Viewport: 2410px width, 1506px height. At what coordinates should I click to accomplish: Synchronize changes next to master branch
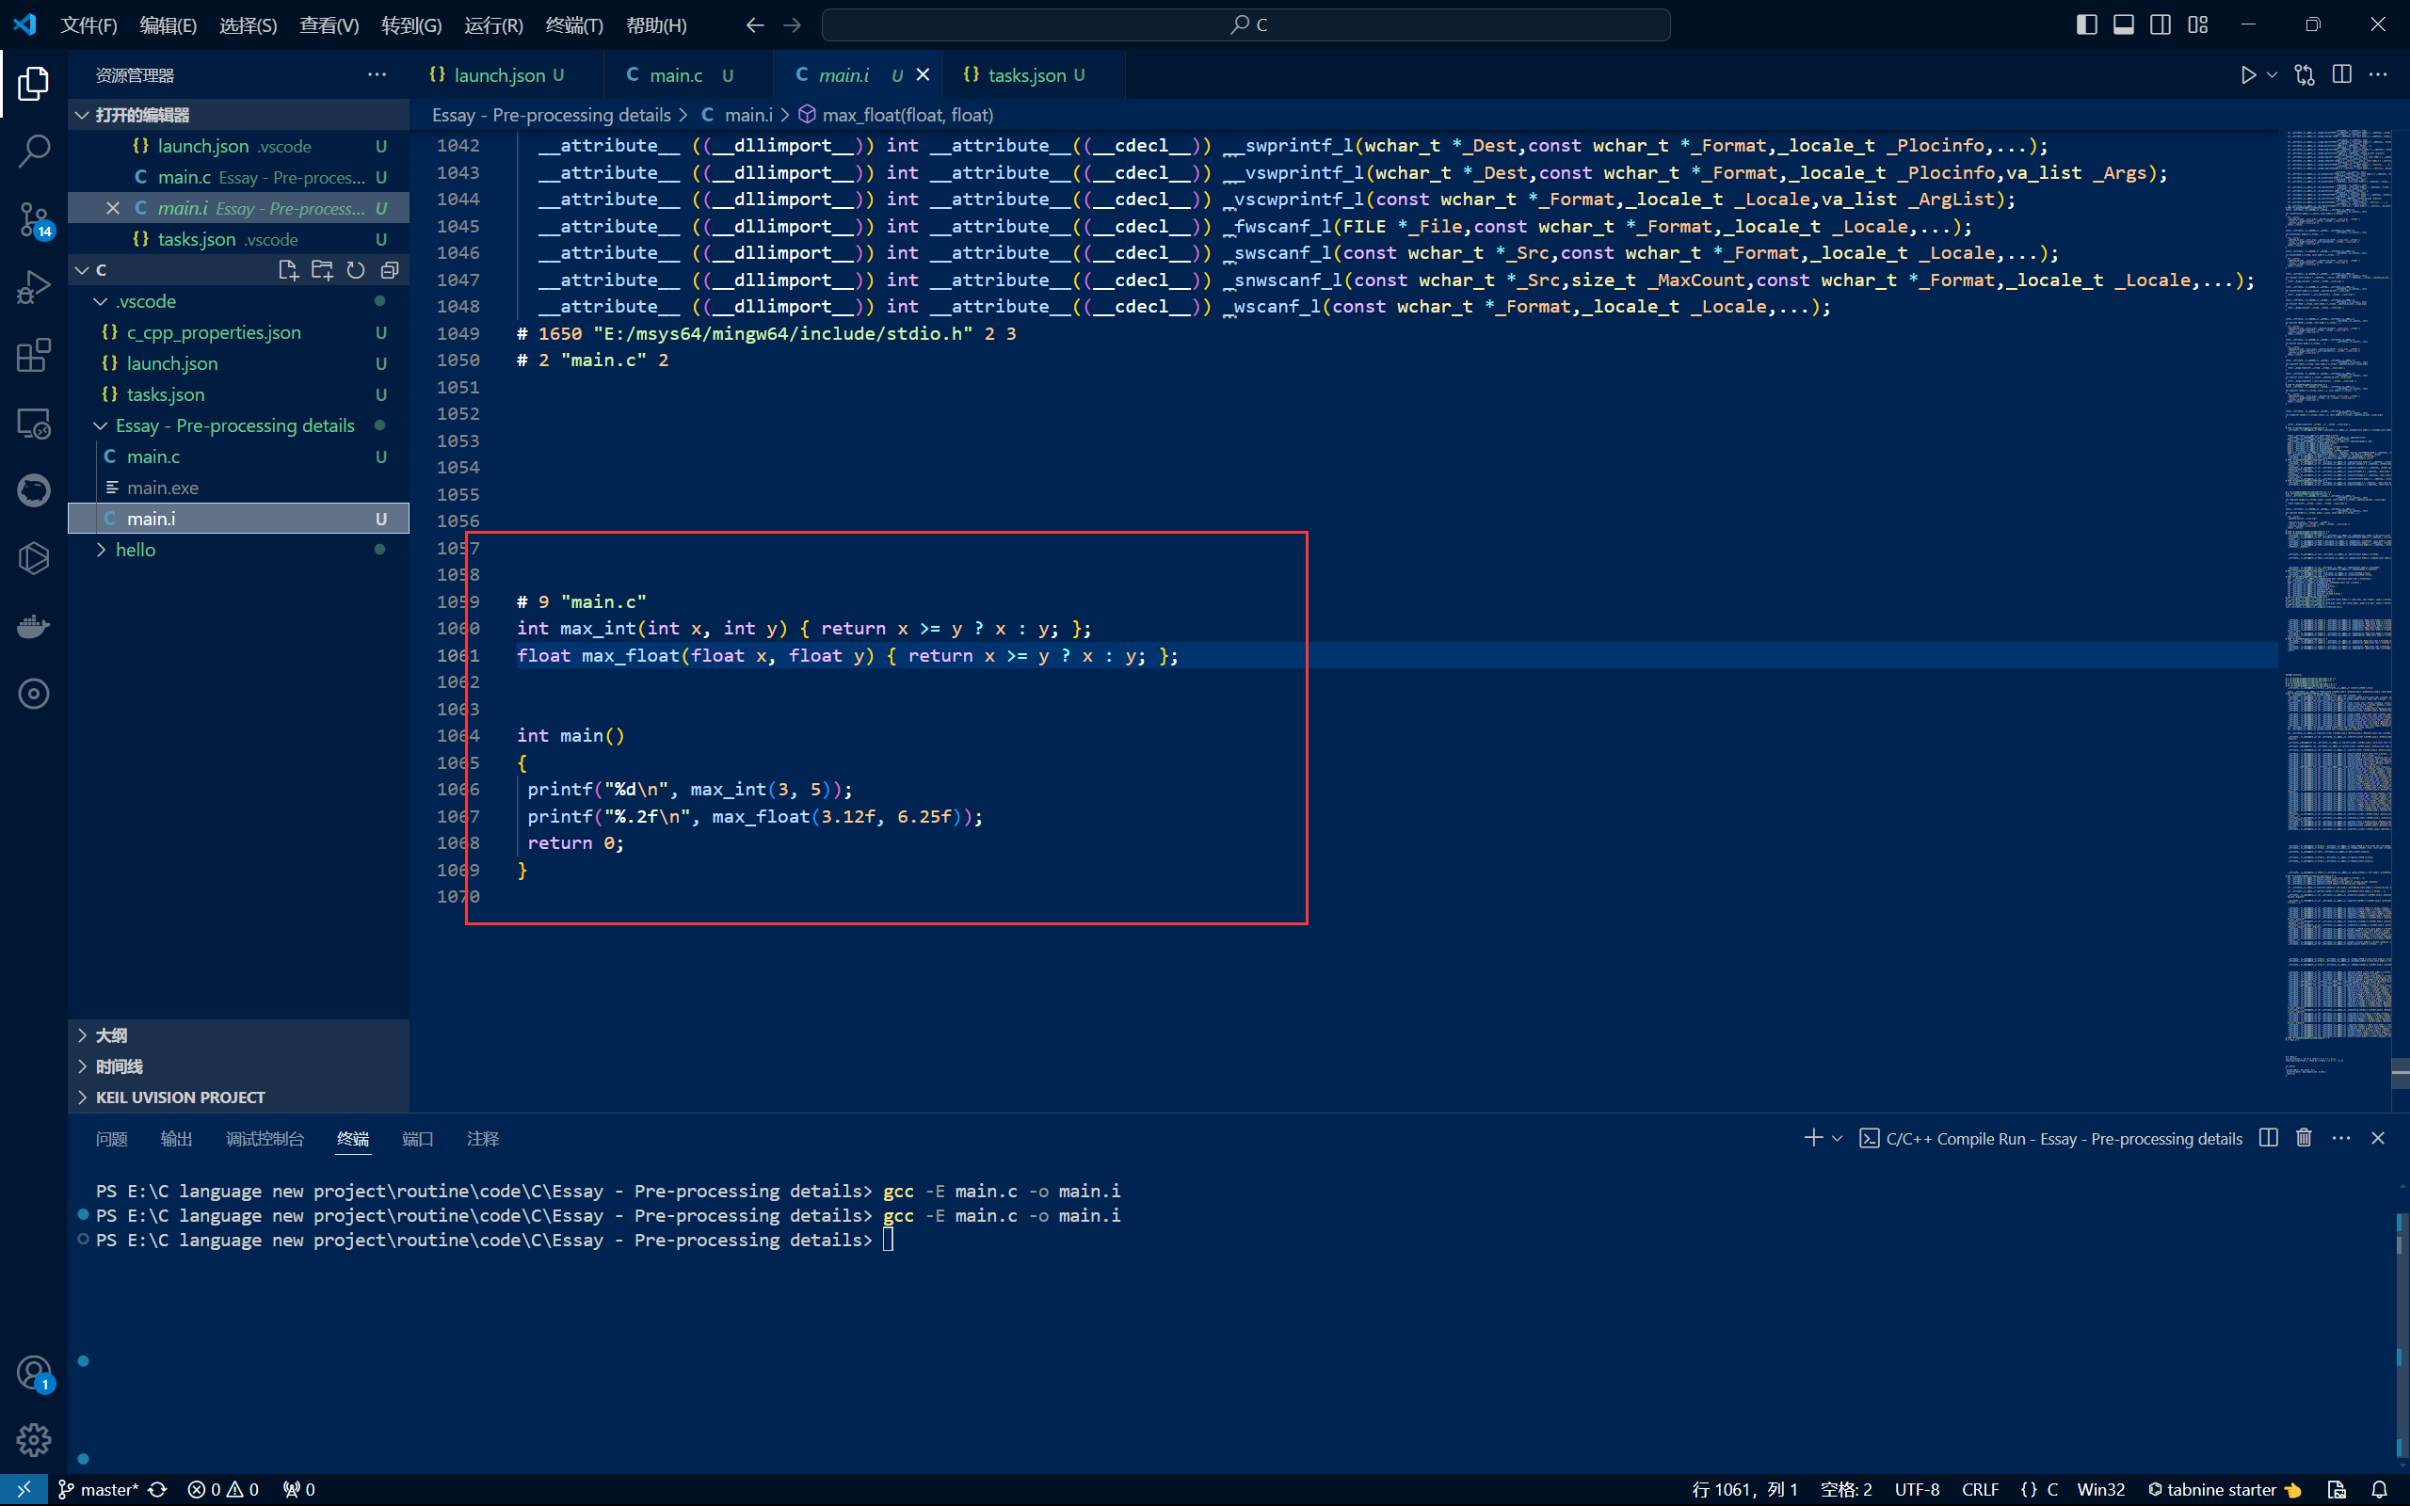(x=157, y=1489)
